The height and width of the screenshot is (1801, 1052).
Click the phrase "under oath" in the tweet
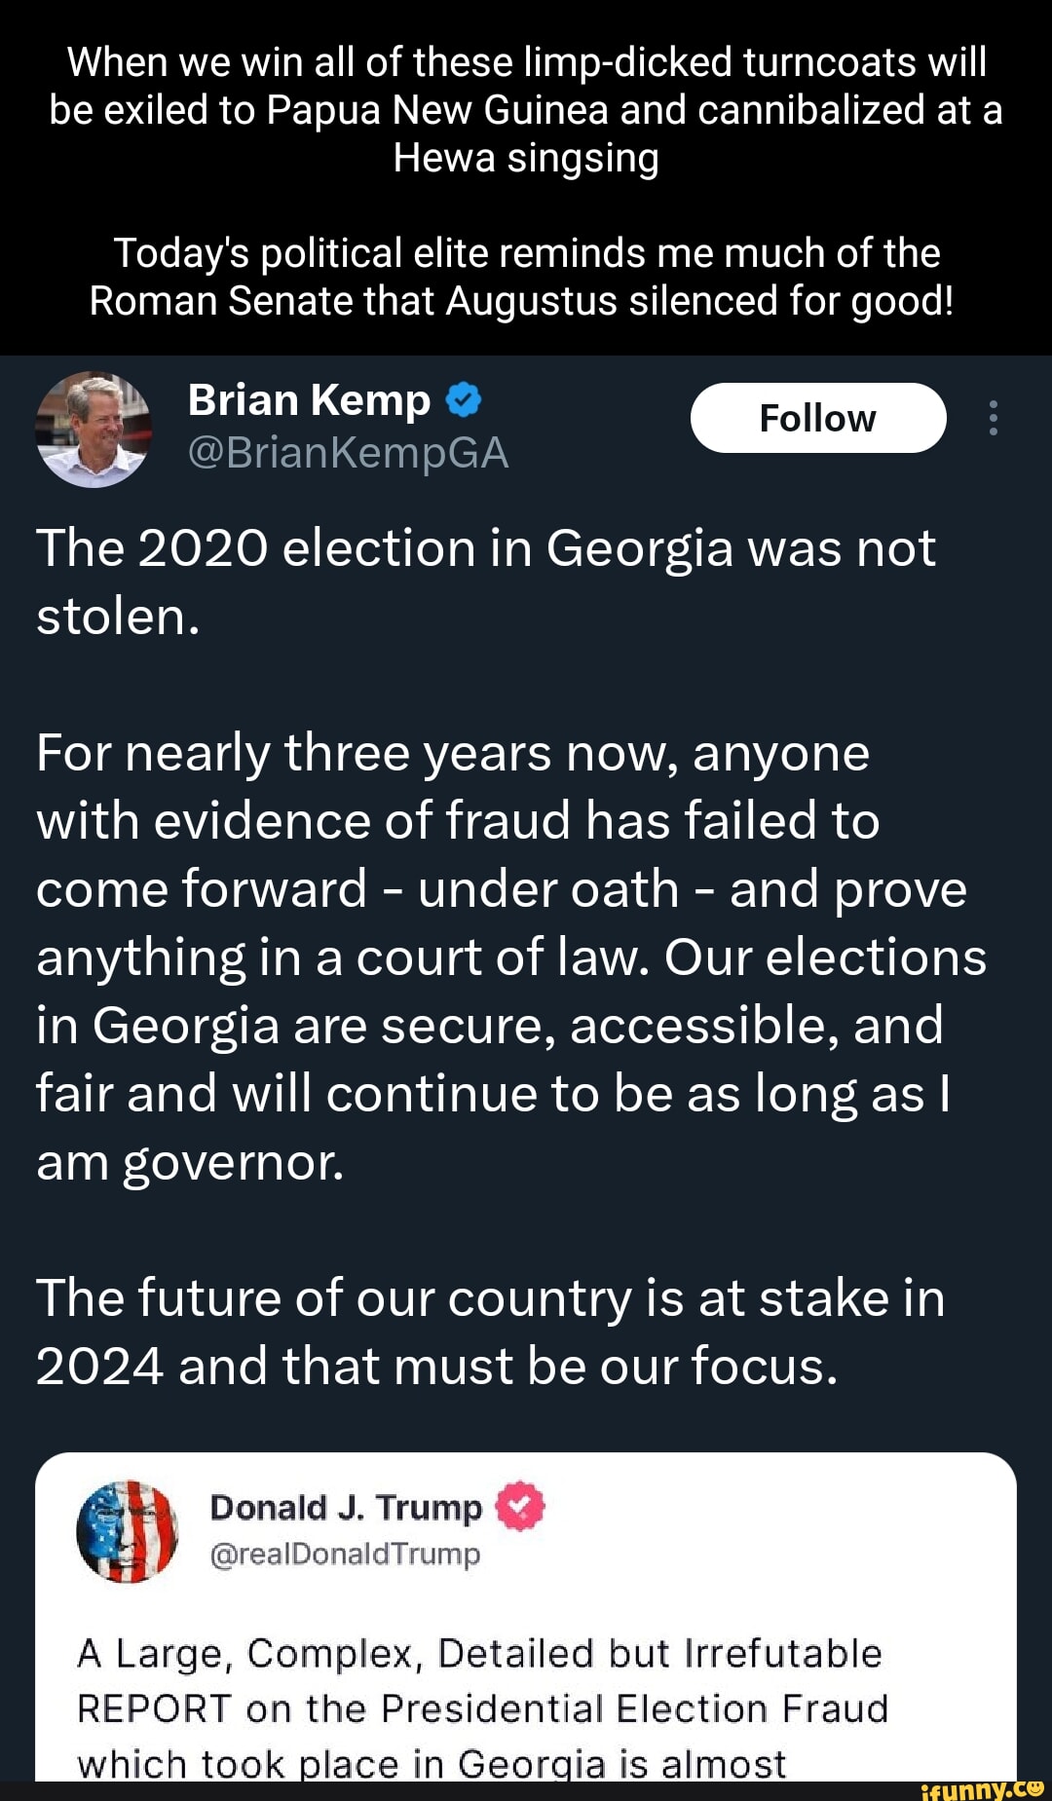[548, 889]
